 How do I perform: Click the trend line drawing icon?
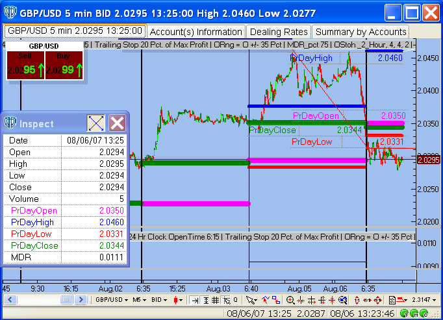(x=266, y=300)
